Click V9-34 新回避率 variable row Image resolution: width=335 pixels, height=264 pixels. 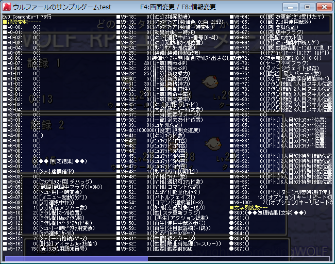[x=153, y=99]
